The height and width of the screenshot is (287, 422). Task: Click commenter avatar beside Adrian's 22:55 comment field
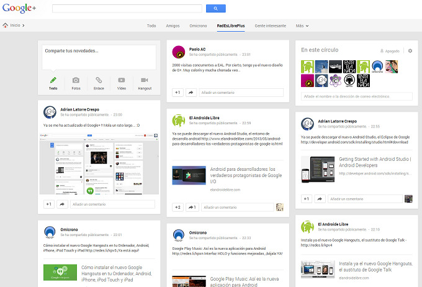click(408, 199)
